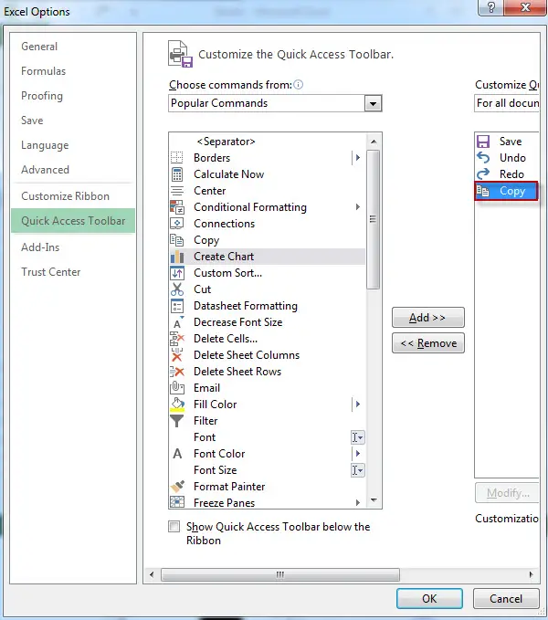The width and height of the screenshot is (548, 620).
Task: Click the command list scroll up arrow
Action: click(374, 142)
